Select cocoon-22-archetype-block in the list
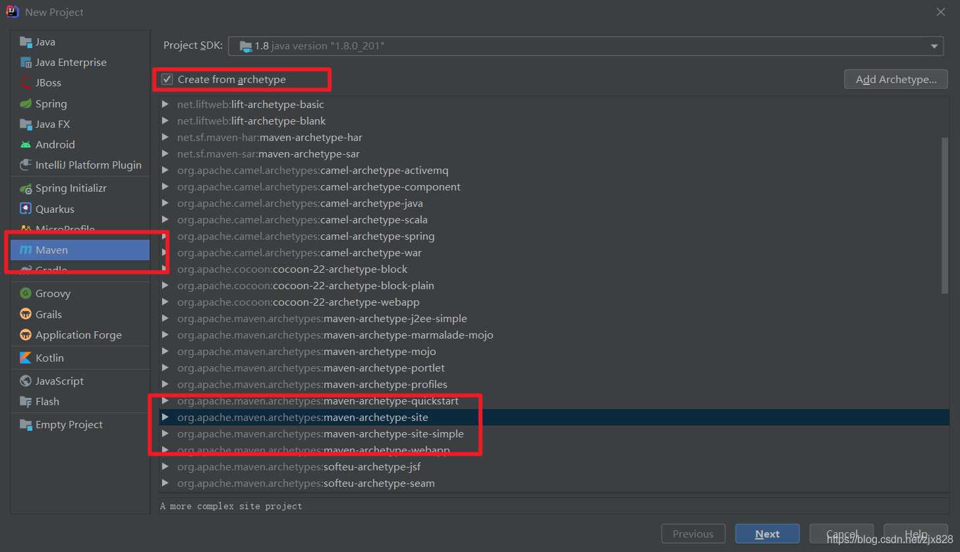Image resolution: width=960 pixels, height=552 pixels. click(554, 269)
